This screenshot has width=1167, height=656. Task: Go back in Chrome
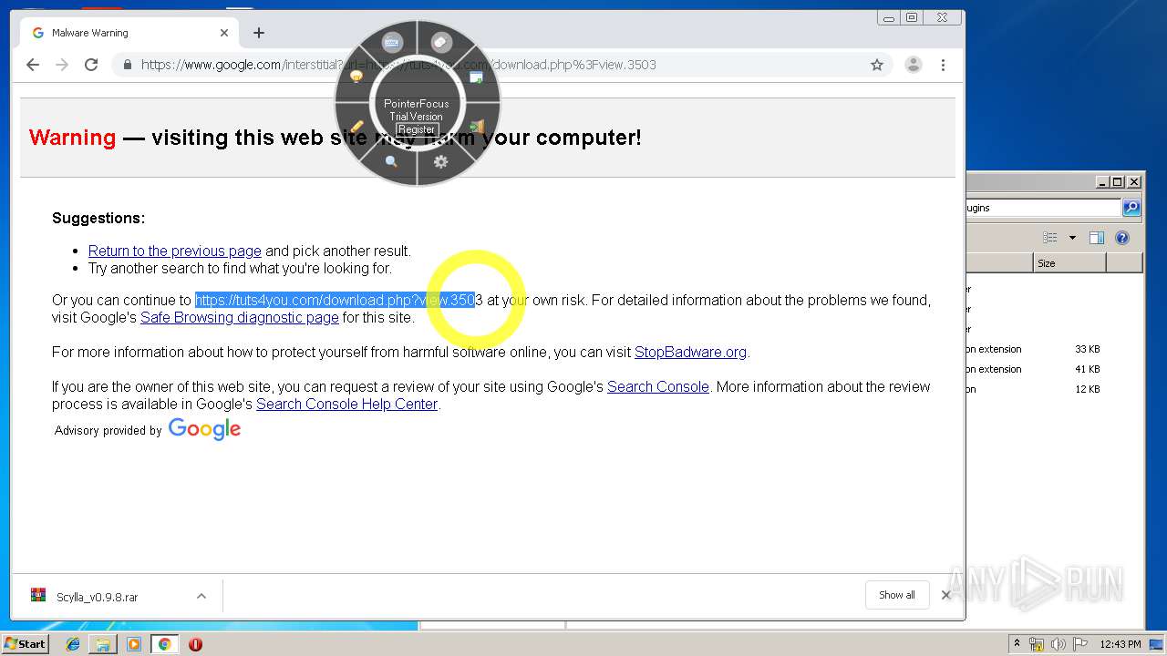[x=33, y=65]
